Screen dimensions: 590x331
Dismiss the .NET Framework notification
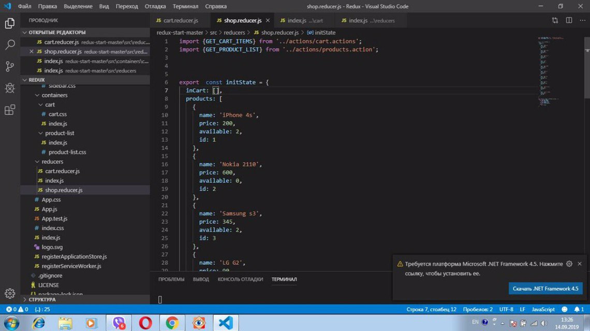(580, 264)
